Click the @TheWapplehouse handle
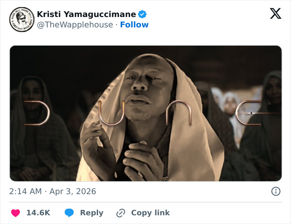291x224 pixels. [x=75, y=25]
